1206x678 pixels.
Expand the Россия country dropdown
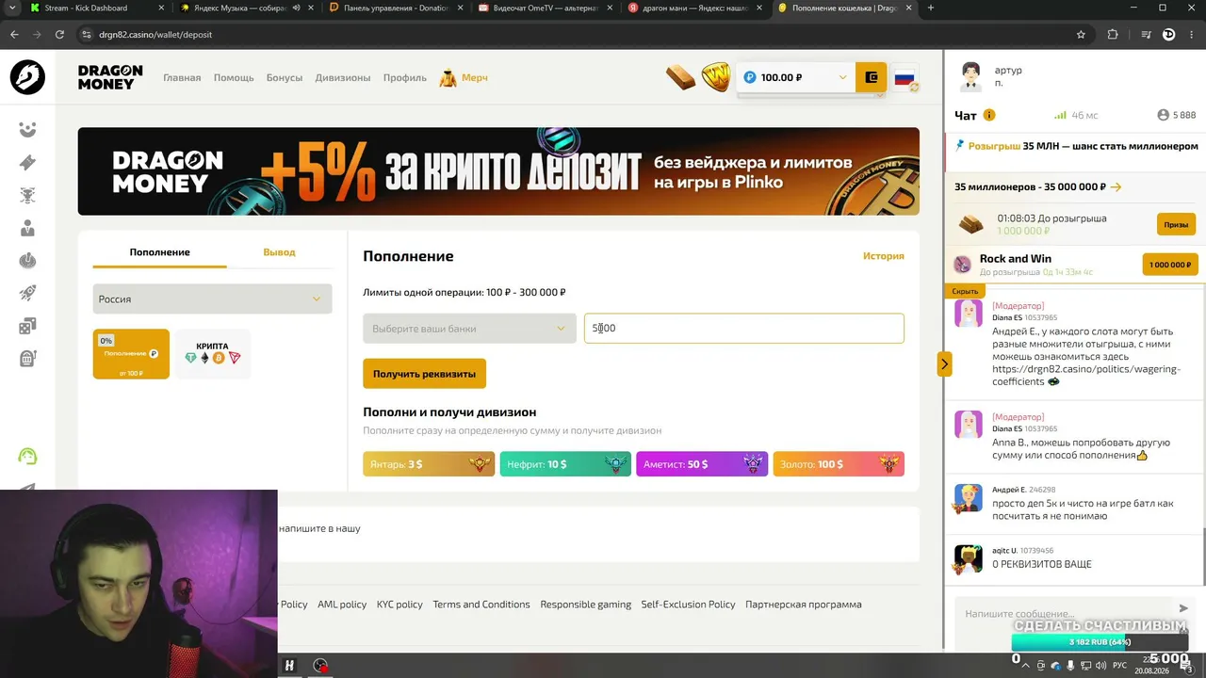pyautogui.click(x=212, y=299)
